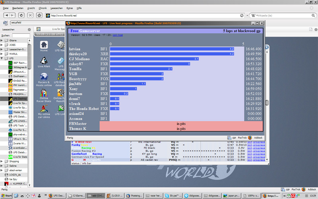Open the Wikipedia search engine dropdown
Screen dimensions: 318x199
coord(254,16)
